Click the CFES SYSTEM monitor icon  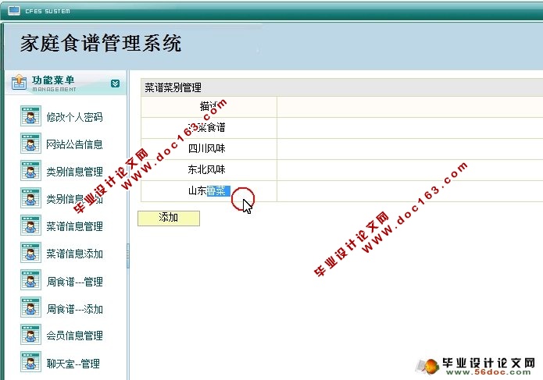[14, 11]
